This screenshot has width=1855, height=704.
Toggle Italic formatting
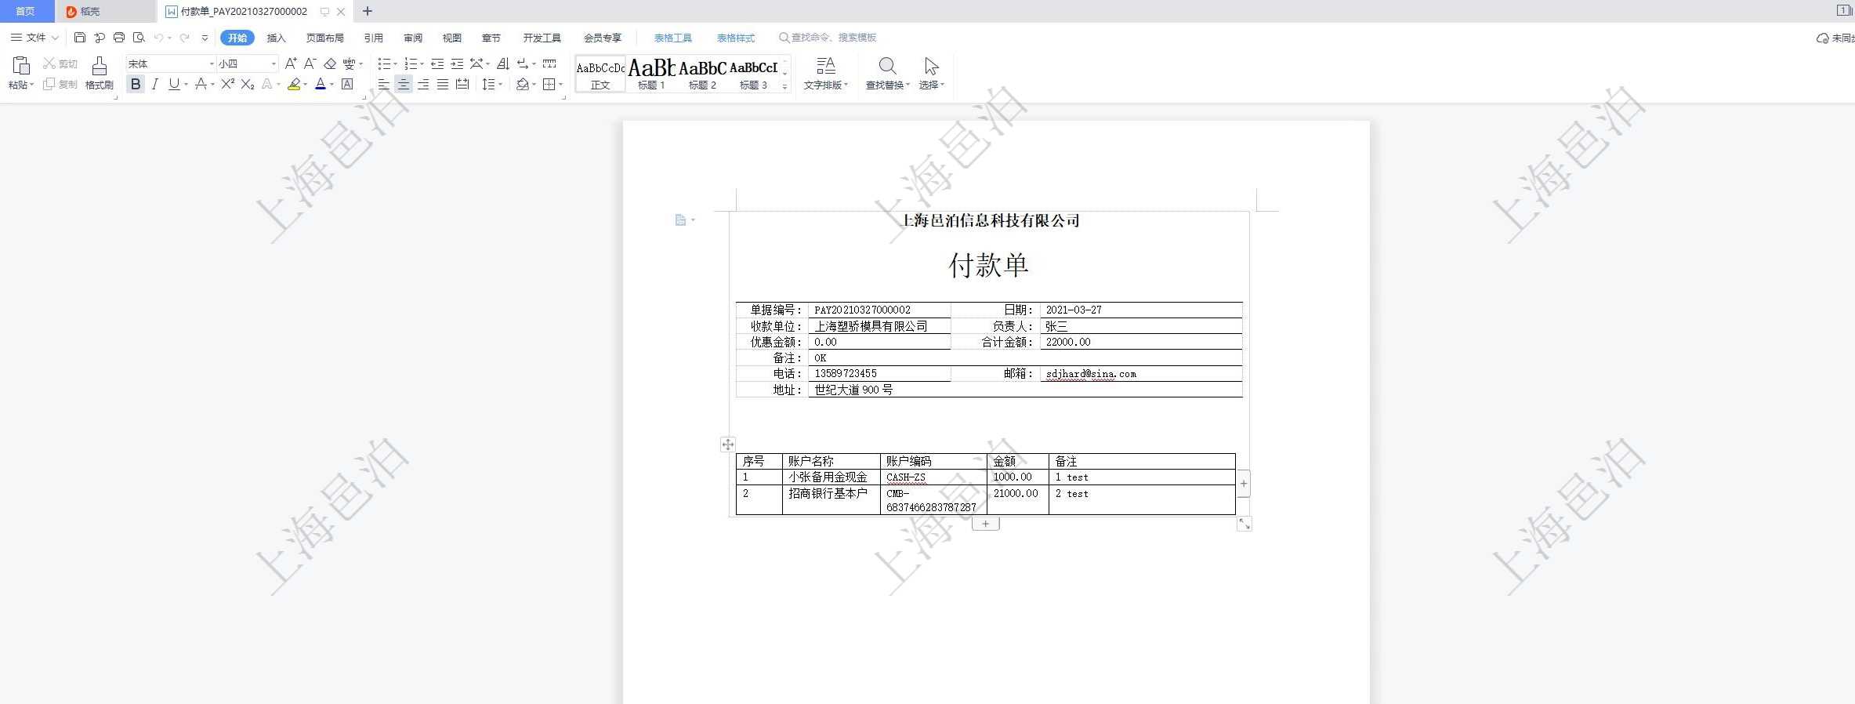tap(154, 84)
